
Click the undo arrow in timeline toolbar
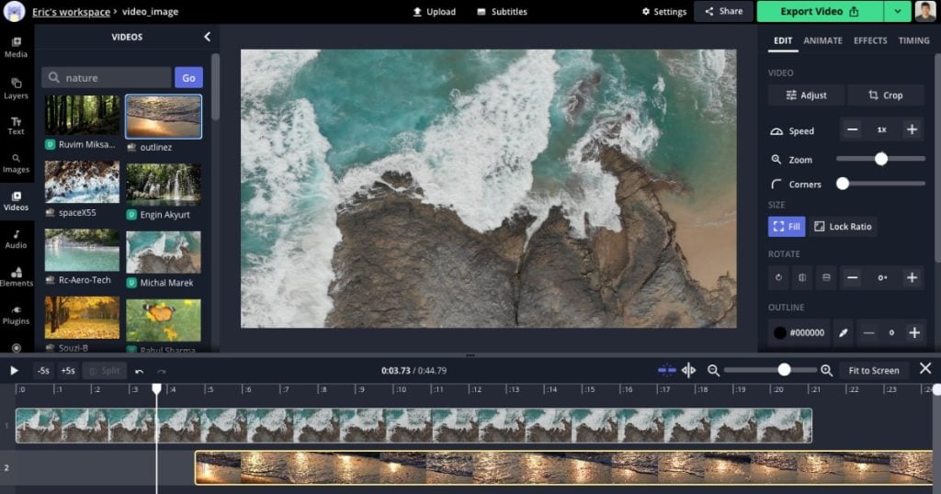(140, 371)
